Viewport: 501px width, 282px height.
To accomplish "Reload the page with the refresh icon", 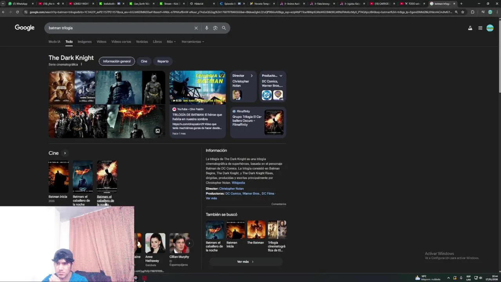I will (x=17, y=12).
